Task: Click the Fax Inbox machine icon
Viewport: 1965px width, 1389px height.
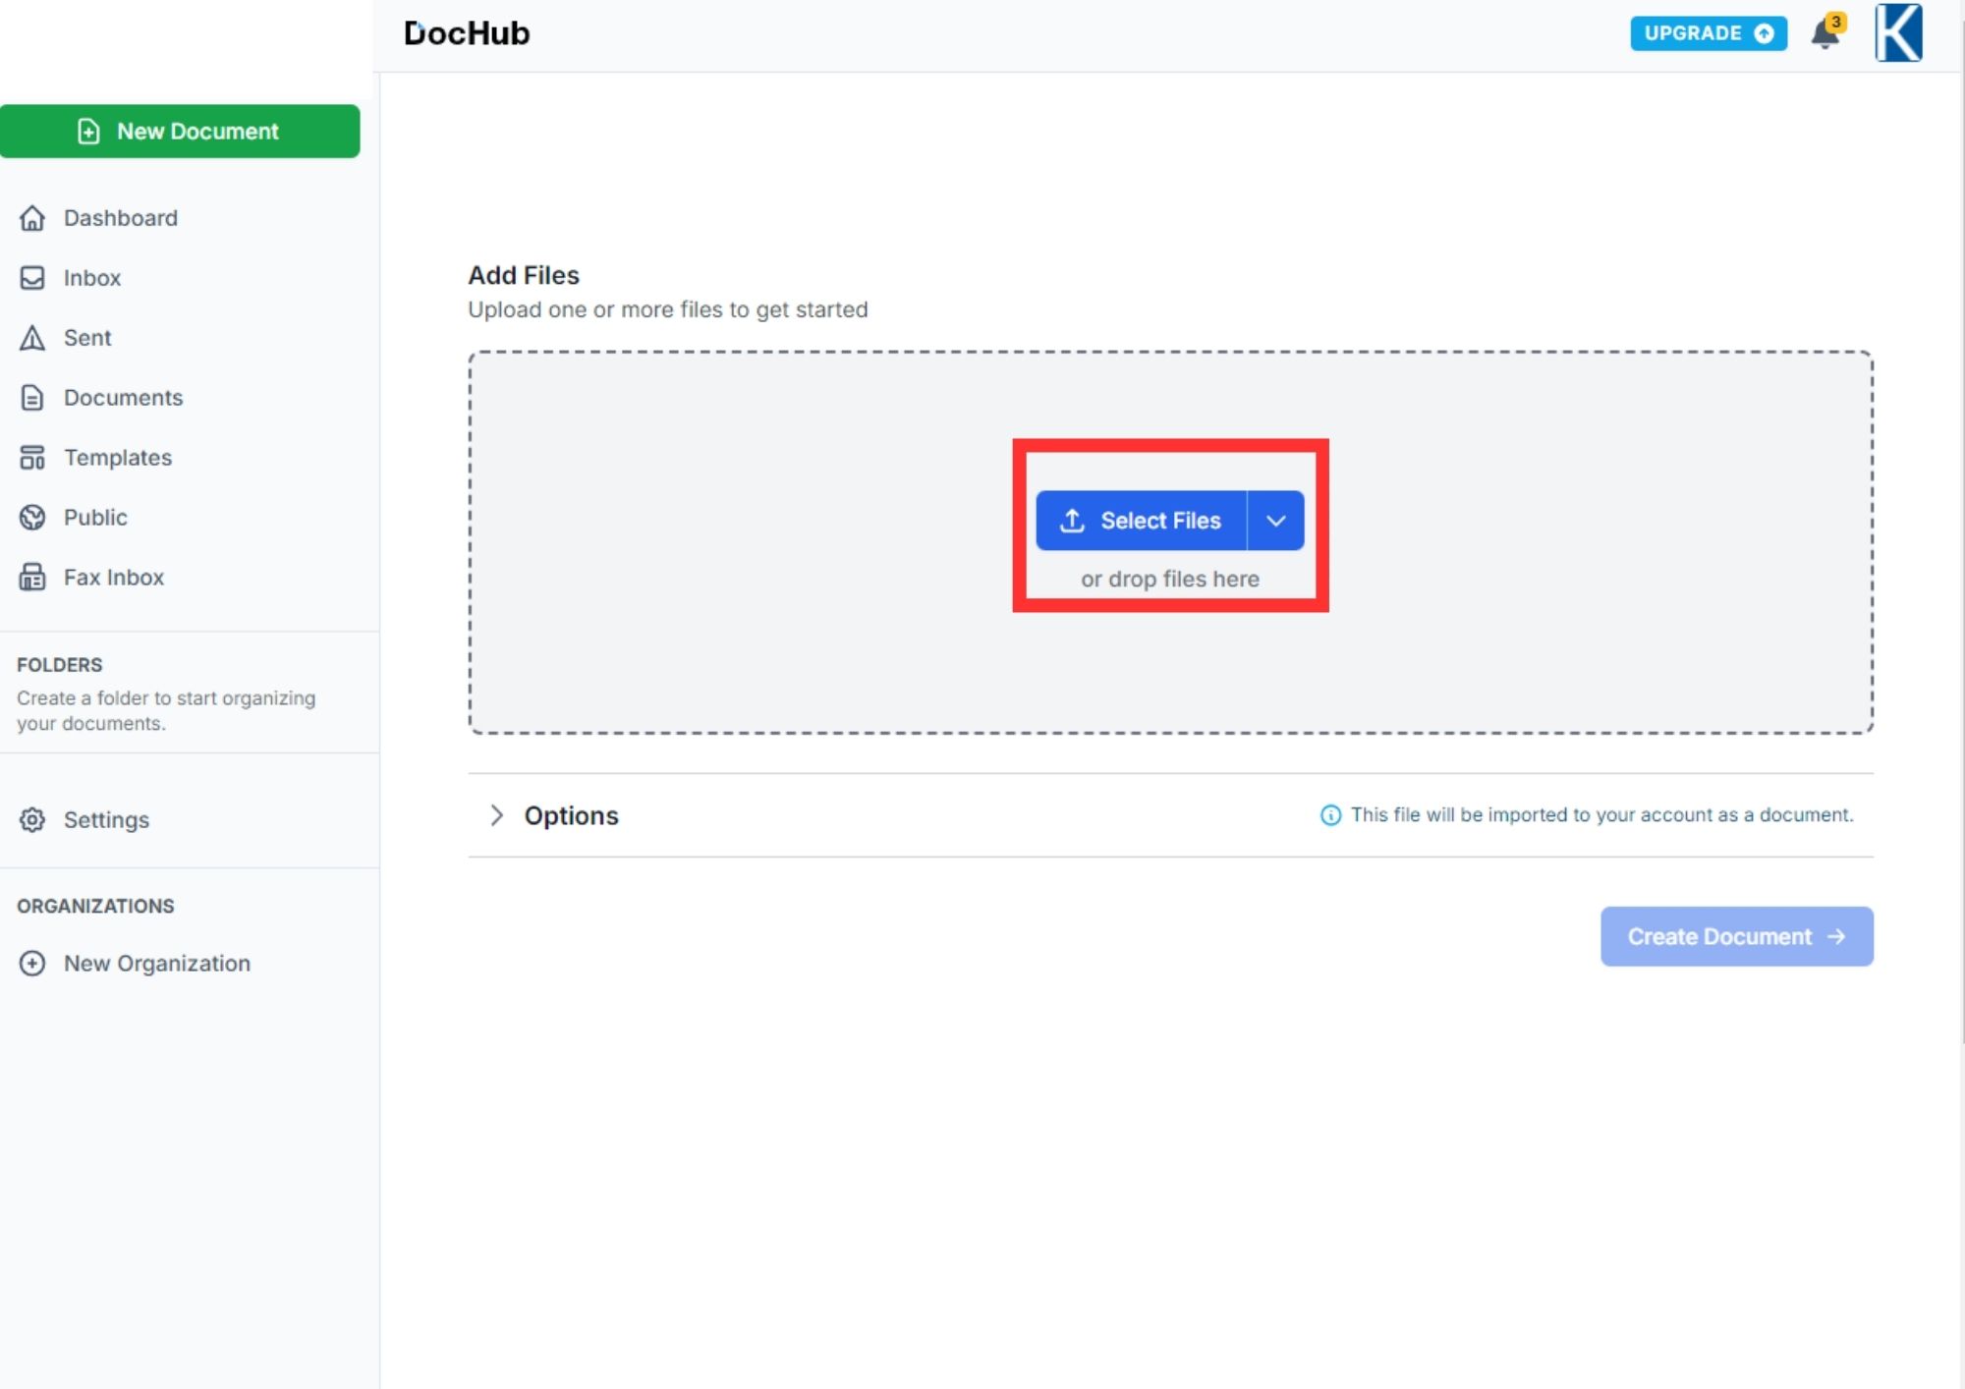Action: tap(32, 578)
